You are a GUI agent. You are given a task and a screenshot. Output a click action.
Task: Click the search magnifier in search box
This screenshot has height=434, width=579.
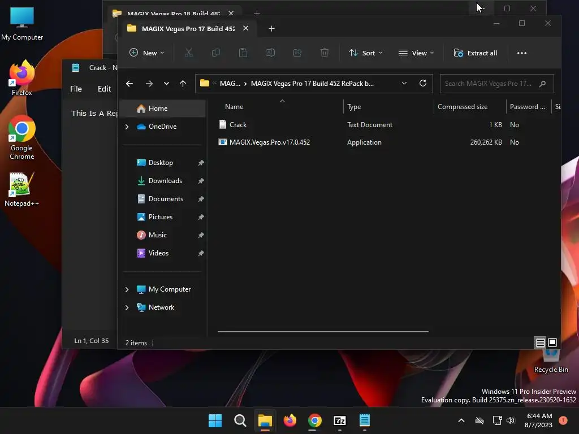pyautogui.click(x=542, y=84)
